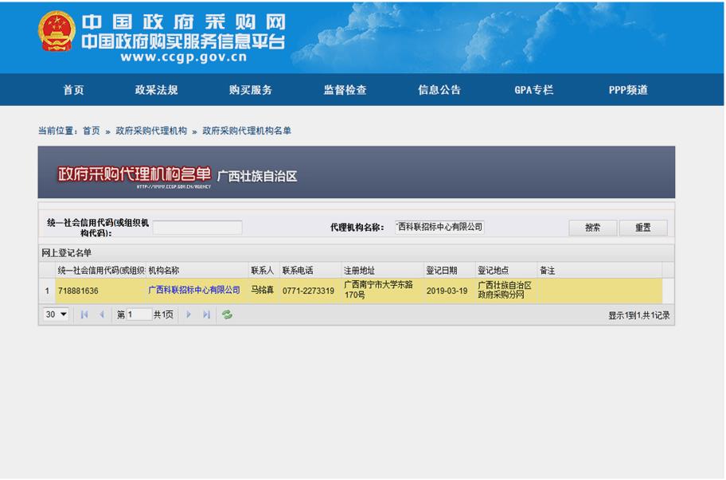Open 信息公告 menu
Image resolution: width=726 pixels, height=480 pixels.
(439, 90)
